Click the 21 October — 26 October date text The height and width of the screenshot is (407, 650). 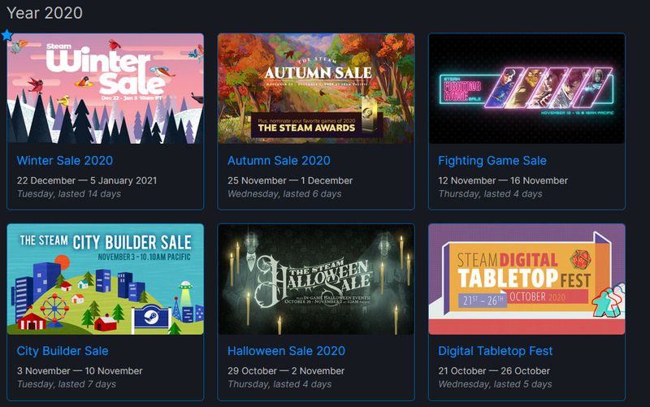pyautogui.click(x=494, y=371)
